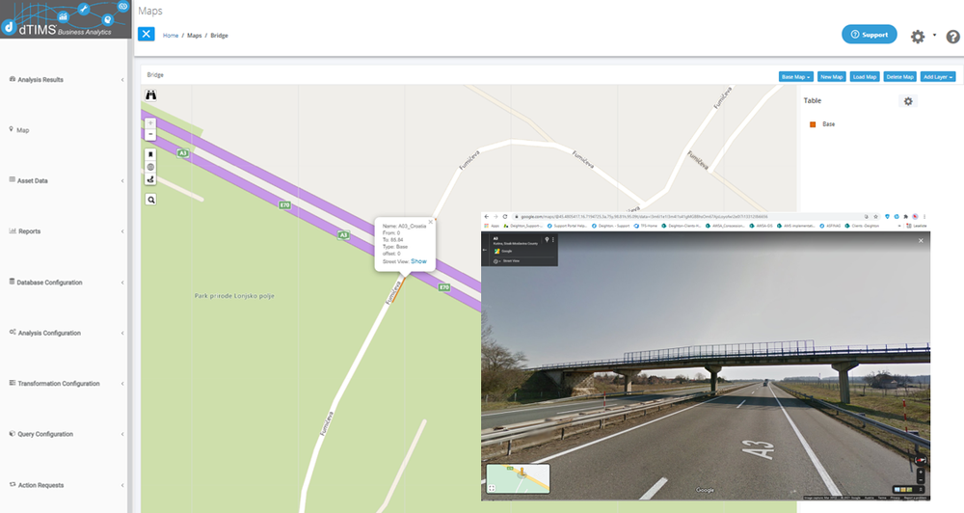This screenshot has height=513, width=964.
Task: Click the Home breadcrumb link
Action: click(x=171, y=36)
